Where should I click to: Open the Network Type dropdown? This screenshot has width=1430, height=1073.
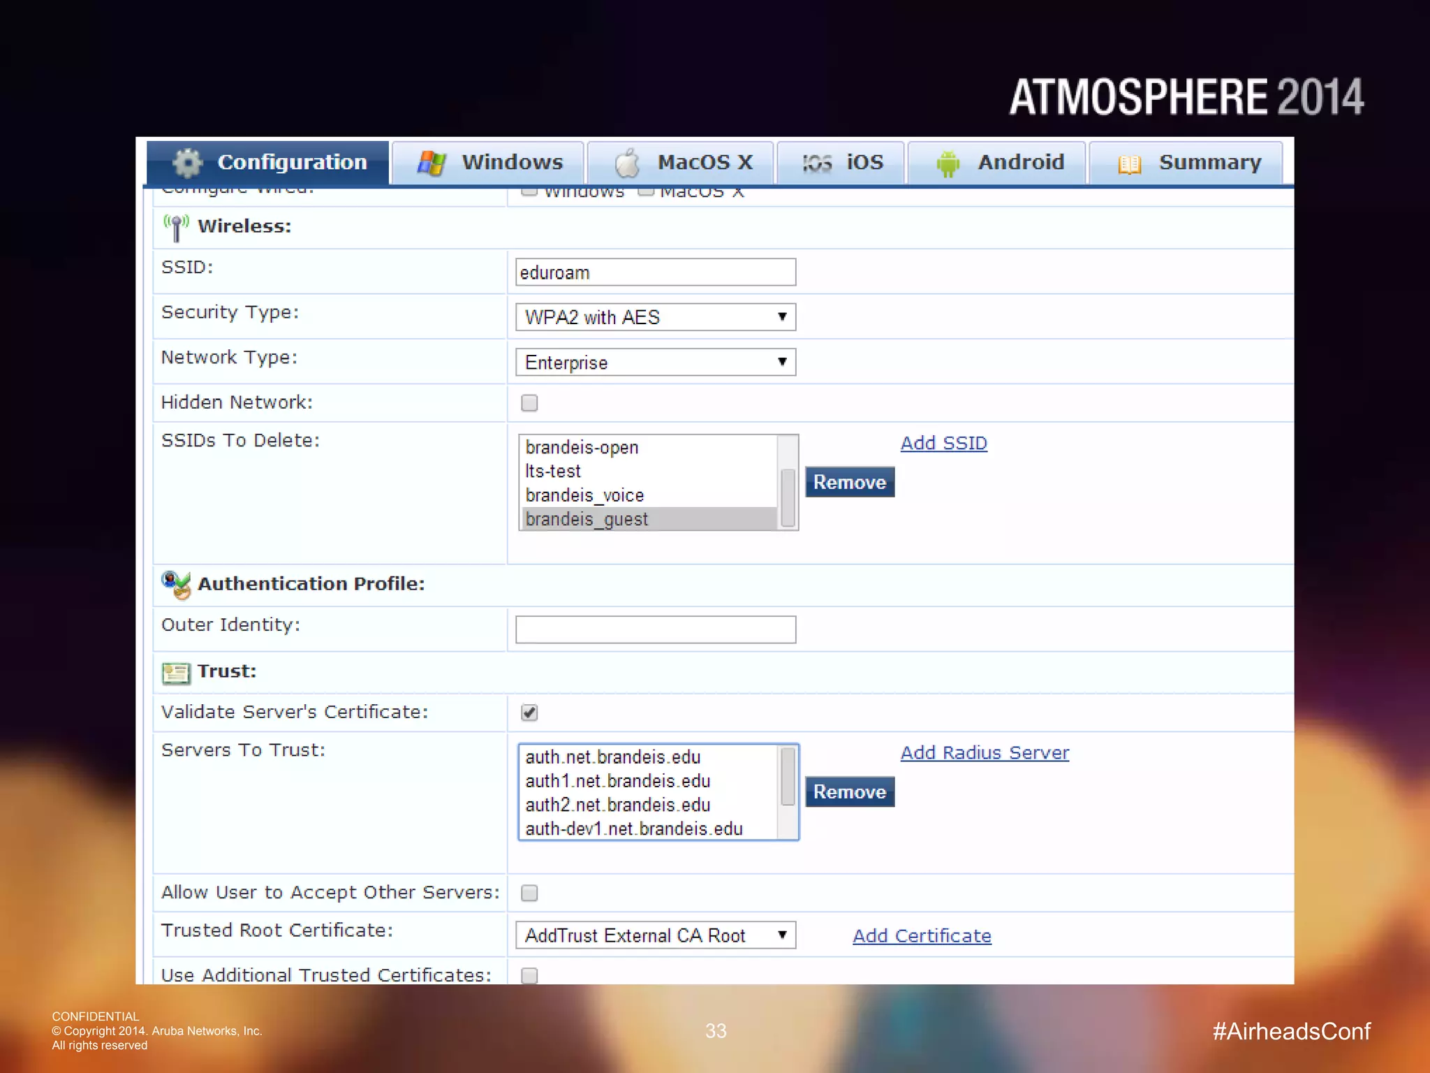(656, 363)
